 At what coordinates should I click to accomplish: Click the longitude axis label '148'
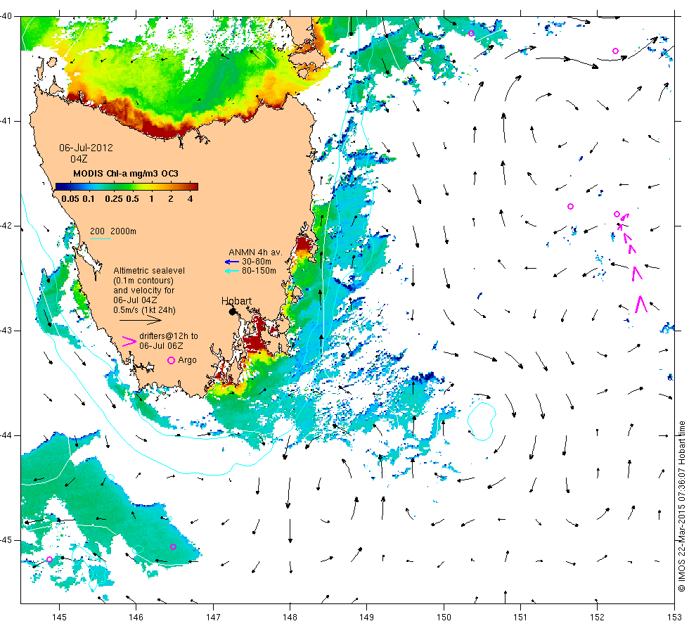coord(290,618)
